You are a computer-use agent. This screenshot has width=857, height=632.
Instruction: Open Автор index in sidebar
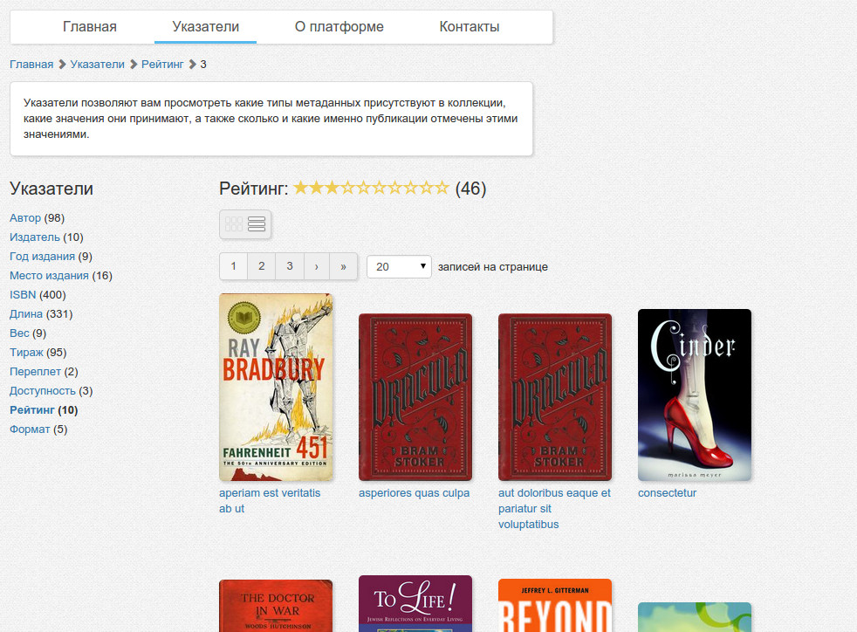click(25, 218)
